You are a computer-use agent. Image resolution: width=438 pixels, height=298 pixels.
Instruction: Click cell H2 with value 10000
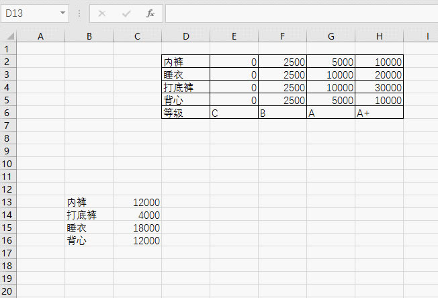[379, 61]
